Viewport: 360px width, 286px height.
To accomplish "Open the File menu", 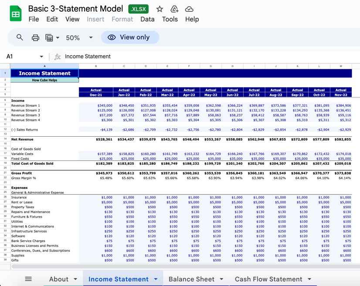I will pyautogui.click(x=34, y=19).
